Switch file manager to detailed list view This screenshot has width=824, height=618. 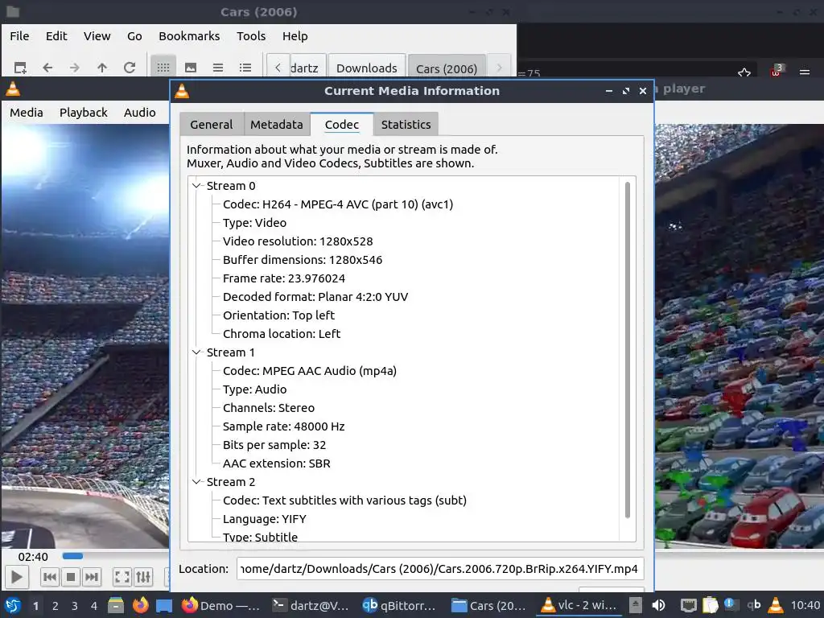[245, 68]
